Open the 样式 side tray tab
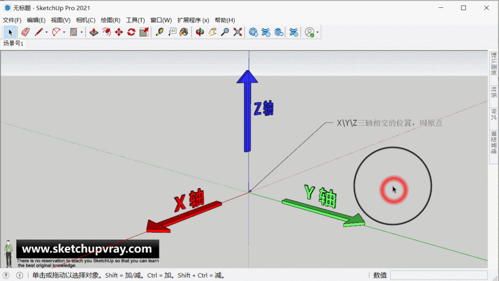Viewport: 499px width, 281px height. tap(493, 114)
